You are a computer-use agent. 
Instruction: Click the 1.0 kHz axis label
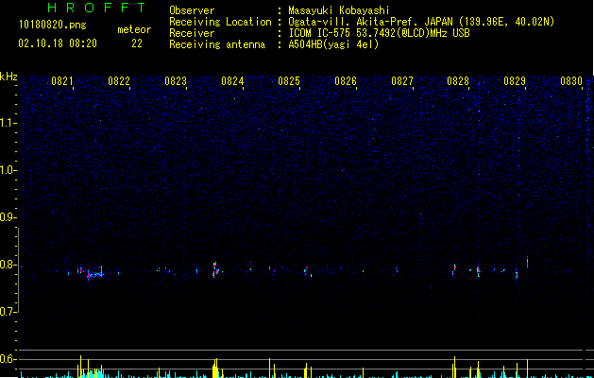coord(8,170)
